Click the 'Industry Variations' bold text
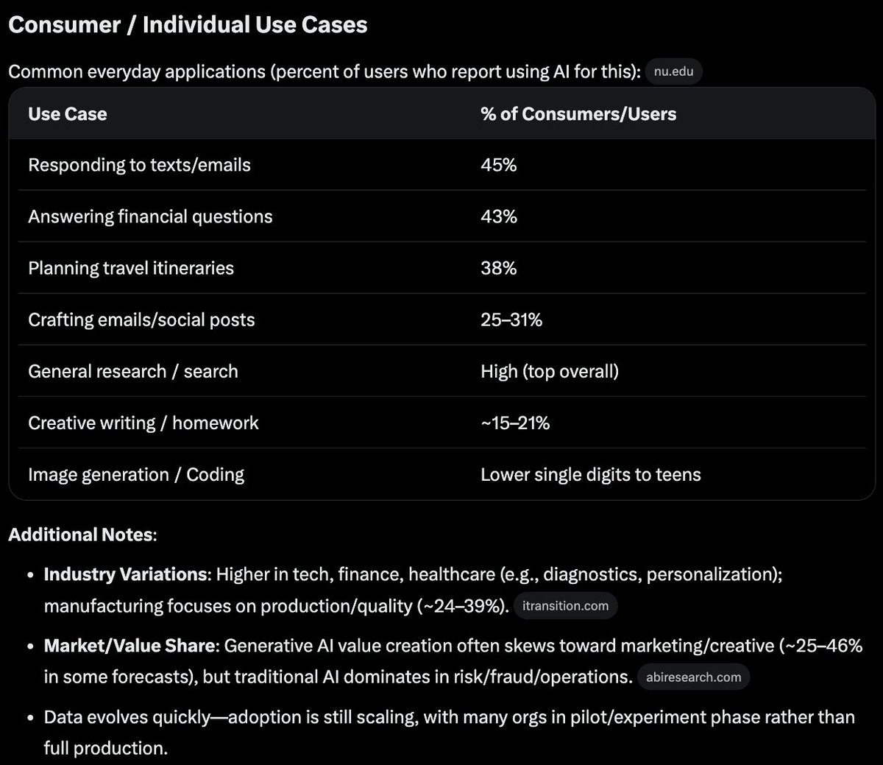This screenshot has height=765, width=883. click(x=127, y=574)
